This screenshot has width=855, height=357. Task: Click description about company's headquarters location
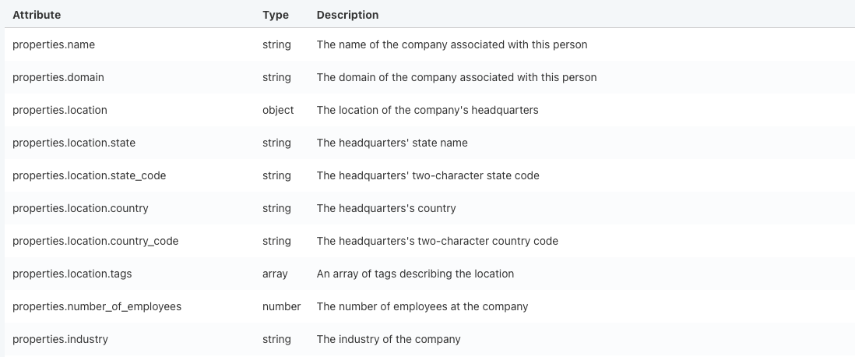427,110
